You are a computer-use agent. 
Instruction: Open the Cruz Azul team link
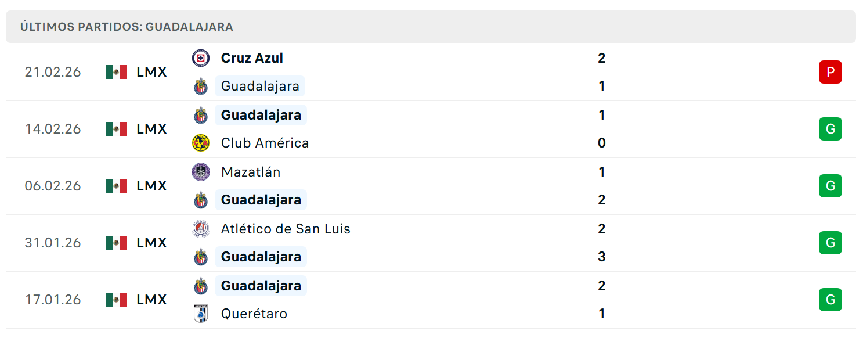tap(252, 58)
